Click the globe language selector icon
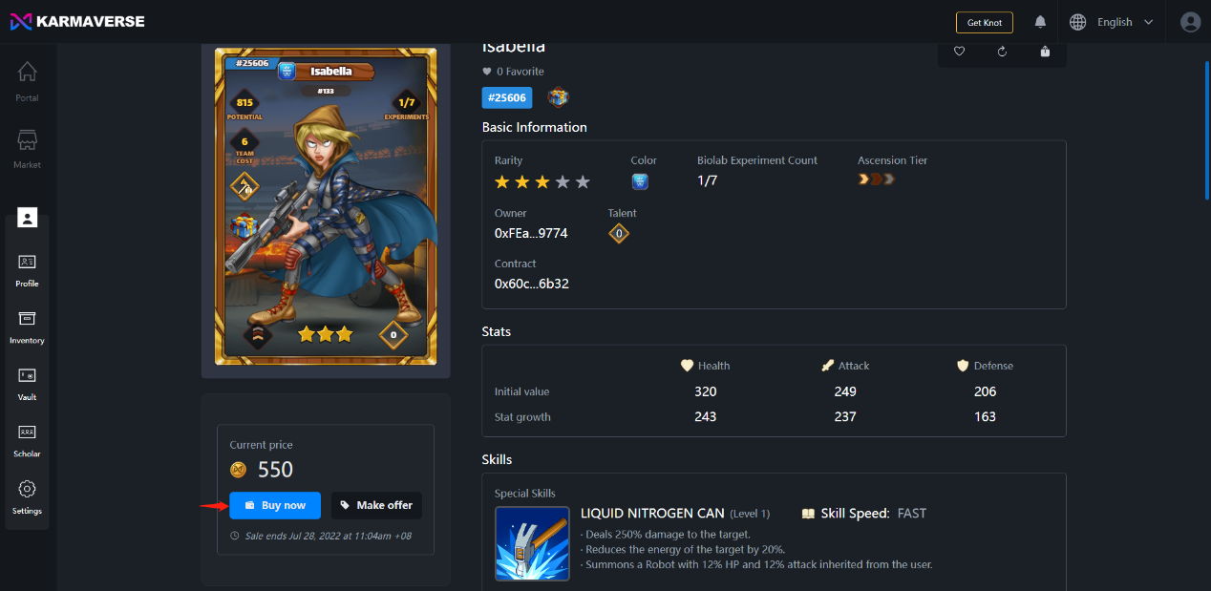Image resolution: width=1211 pixels, height=591 pixels. pos(1078,22)
